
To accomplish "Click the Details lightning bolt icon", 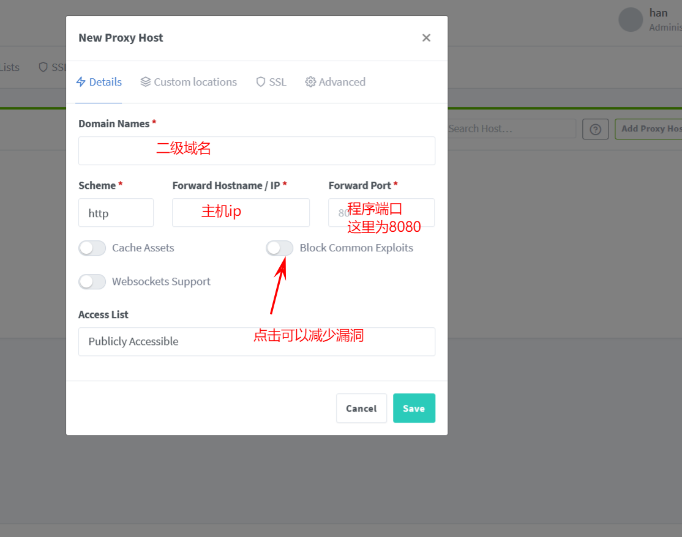I will (81, 82).
